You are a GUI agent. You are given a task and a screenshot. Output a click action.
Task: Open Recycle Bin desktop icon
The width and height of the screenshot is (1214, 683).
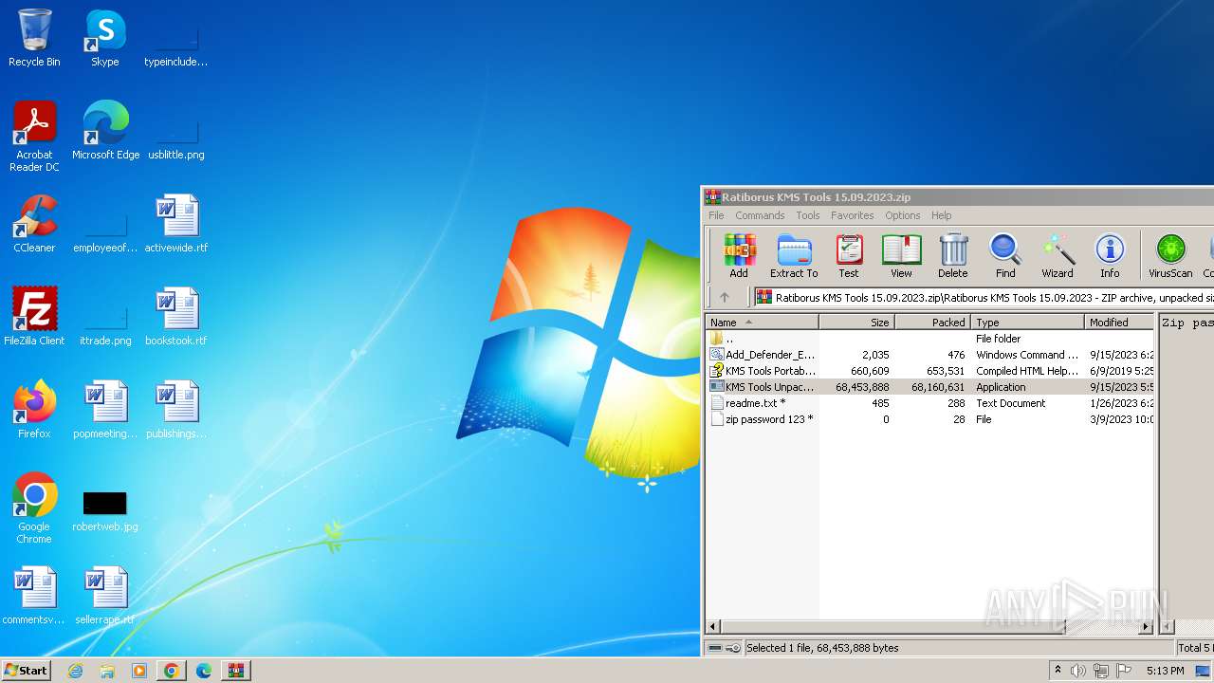[x=34, y=38]
